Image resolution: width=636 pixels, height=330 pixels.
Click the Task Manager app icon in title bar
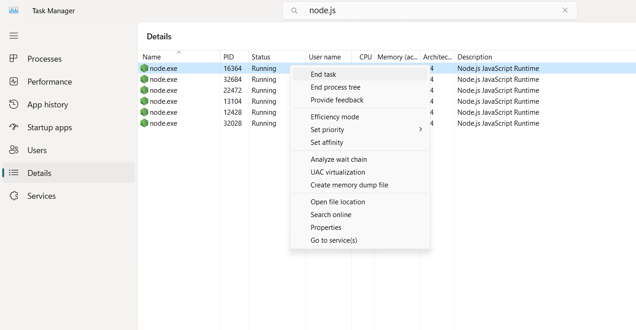(x=14, y=10)
